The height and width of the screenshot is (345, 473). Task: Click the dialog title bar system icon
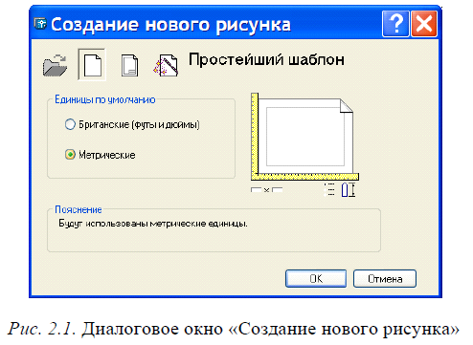pyautogui.click(x=40, y=24)
